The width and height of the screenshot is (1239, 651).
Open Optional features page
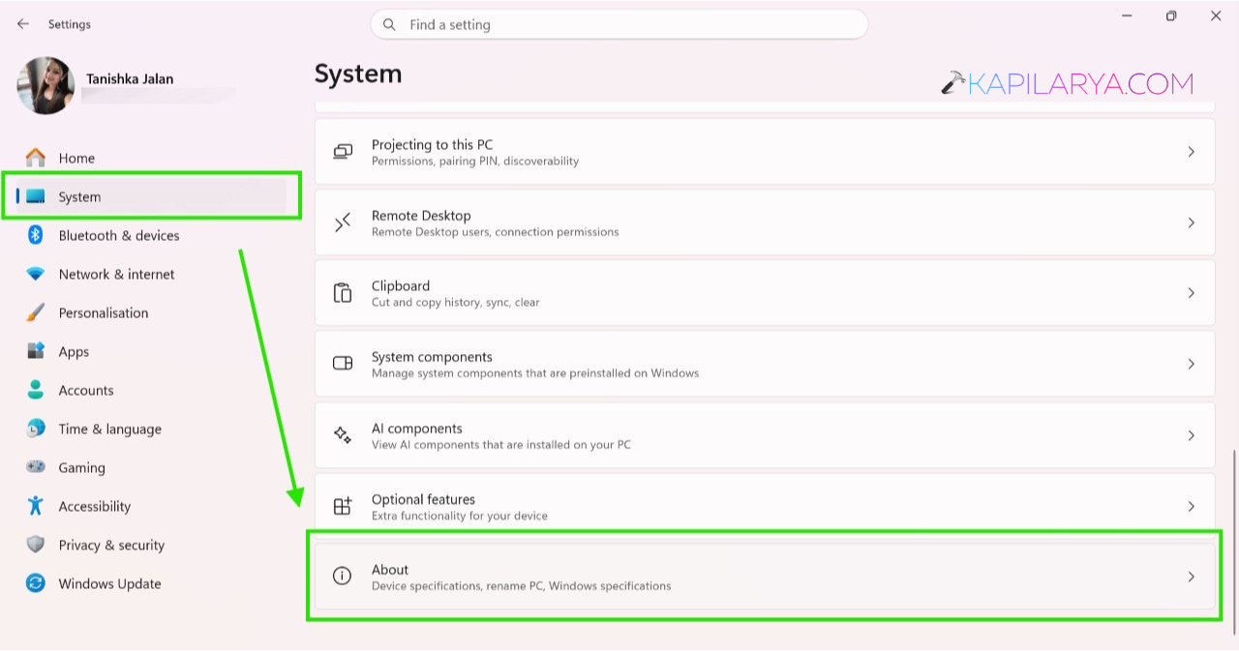765,506
